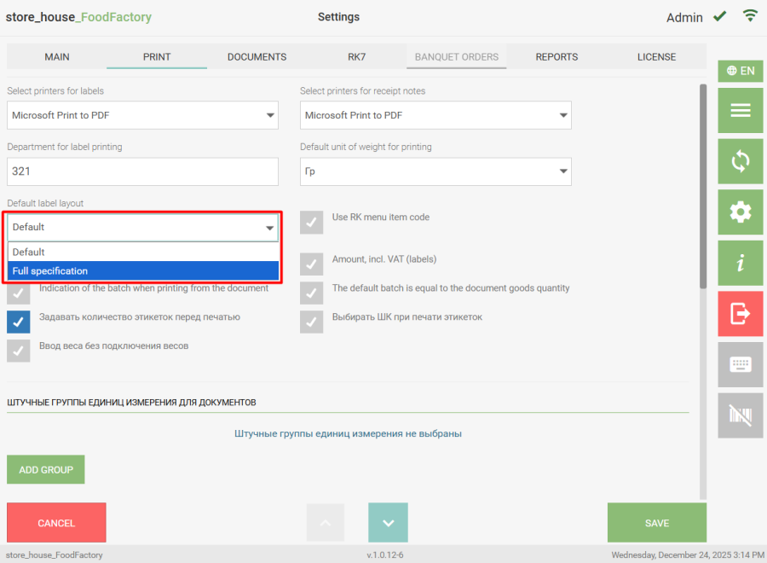Open settings with the gear icon
The image size is (767, 563).
point(740,212)
